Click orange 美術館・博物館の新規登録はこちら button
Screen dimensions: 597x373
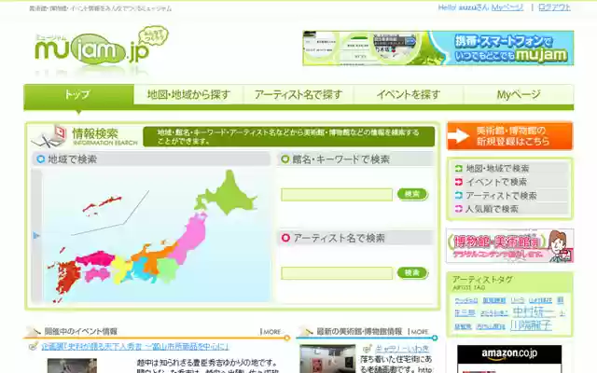click(509, 136)
